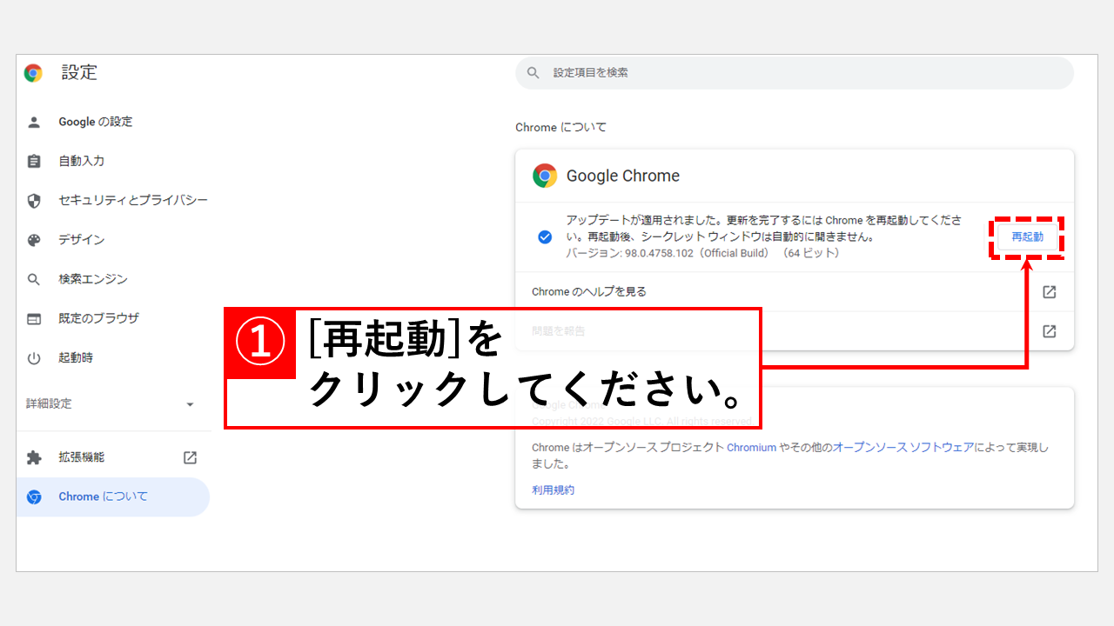Screen dimensions: 1114x626
Task: Click the autofill pencil icon
Action: 34,161
